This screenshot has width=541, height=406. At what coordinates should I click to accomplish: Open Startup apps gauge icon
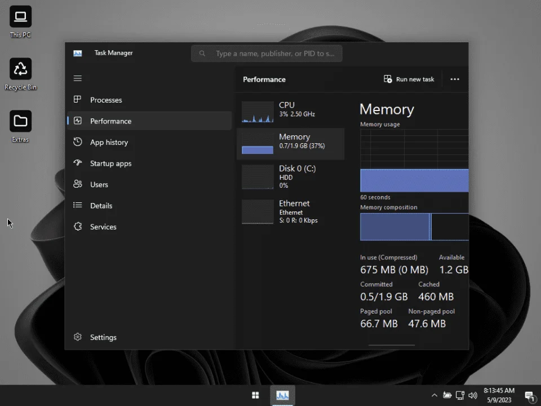(x=78, y=163)
